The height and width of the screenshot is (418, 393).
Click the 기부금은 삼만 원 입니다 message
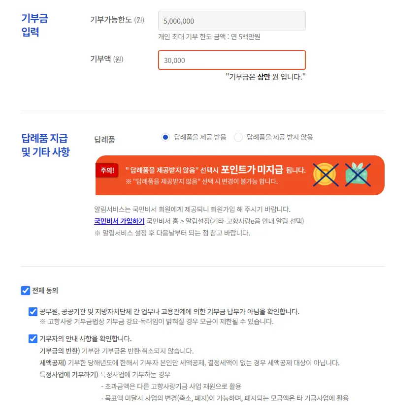(265, 77)
